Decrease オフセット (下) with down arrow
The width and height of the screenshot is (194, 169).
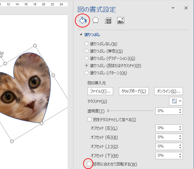(x=180, y=157)
